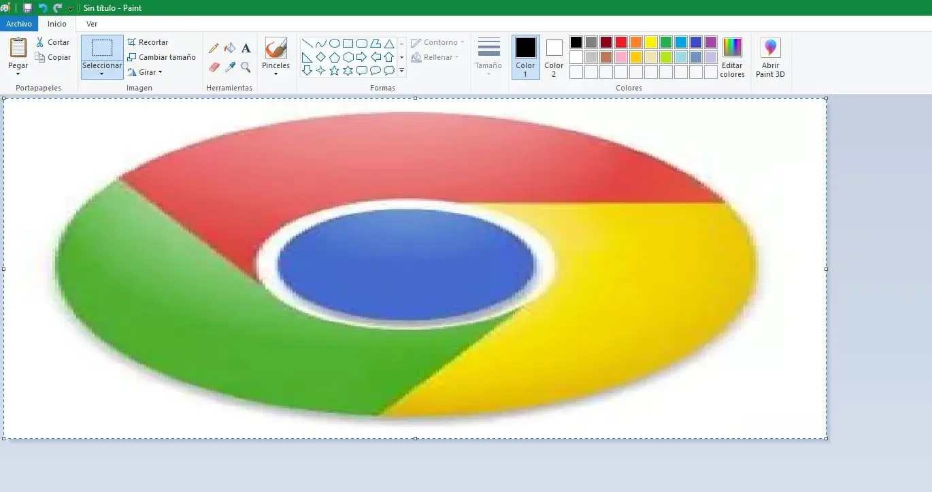Show the next row of shapes

click(401, 57)
